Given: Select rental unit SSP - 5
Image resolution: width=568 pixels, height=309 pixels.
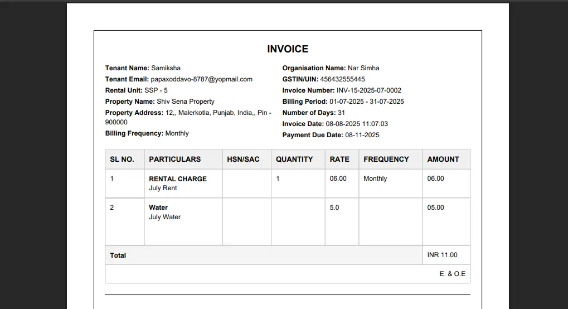Looking at the screenshot, I should click(156, 90).
